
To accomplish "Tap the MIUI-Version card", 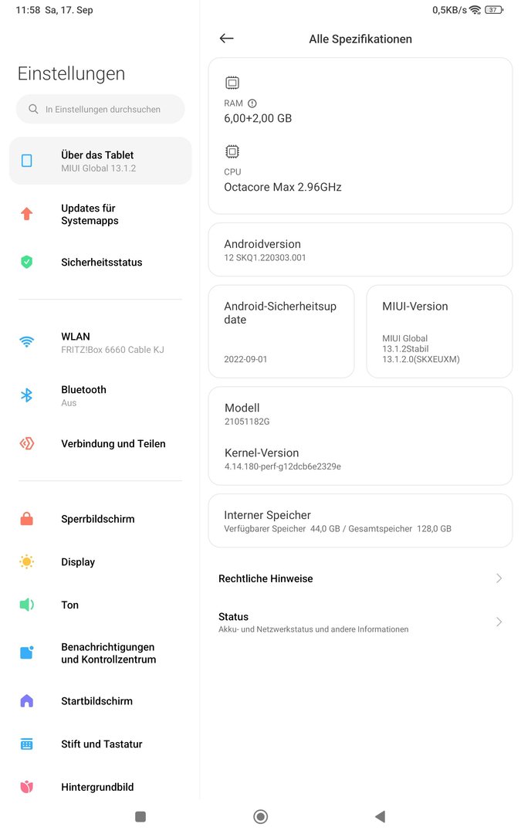I will click(439, 332).
